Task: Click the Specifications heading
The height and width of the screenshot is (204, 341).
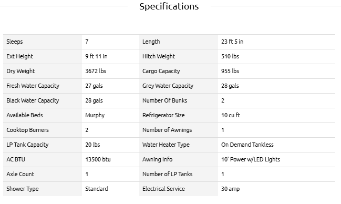Action: point(169,6)
